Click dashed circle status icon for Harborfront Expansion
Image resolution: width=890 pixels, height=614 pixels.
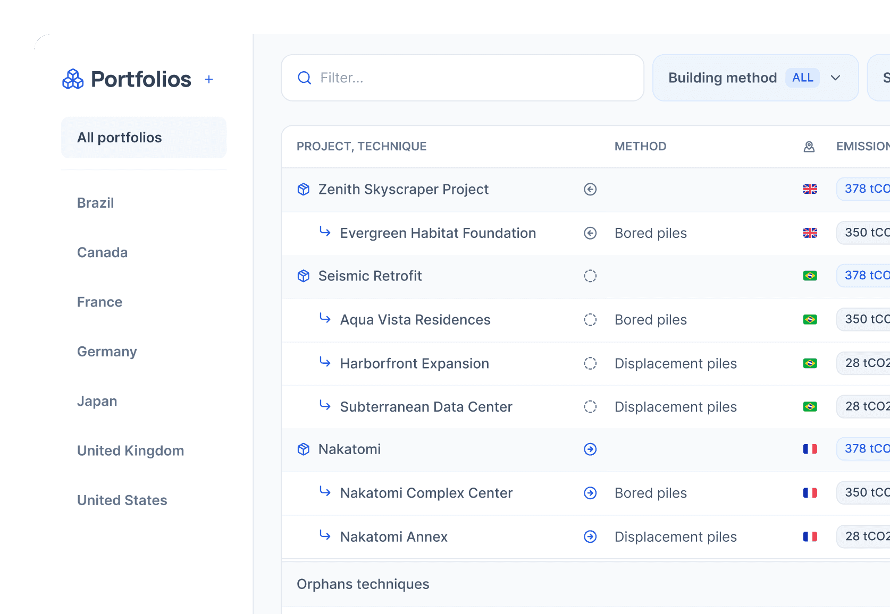point(590,363)
